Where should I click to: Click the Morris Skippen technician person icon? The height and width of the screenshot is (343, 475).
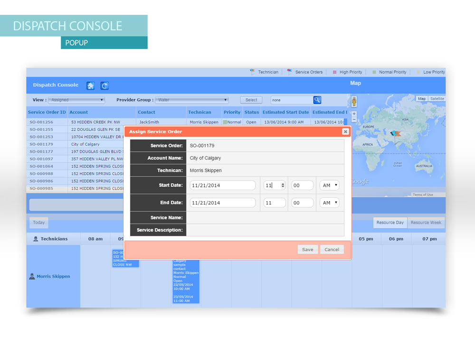tap(32, 276)
